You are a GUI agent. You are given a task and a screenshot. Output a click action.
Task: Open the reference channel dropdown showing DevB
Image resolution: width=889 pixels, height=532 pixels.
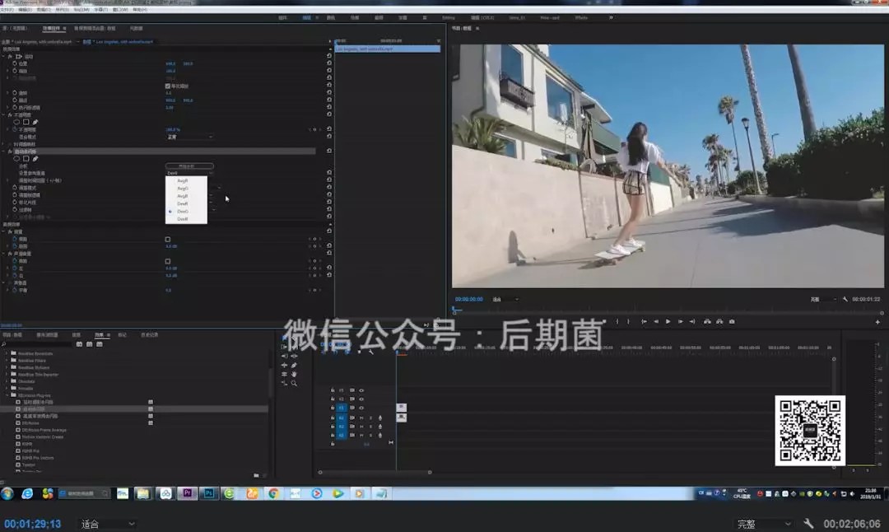[x=189, y=173]
